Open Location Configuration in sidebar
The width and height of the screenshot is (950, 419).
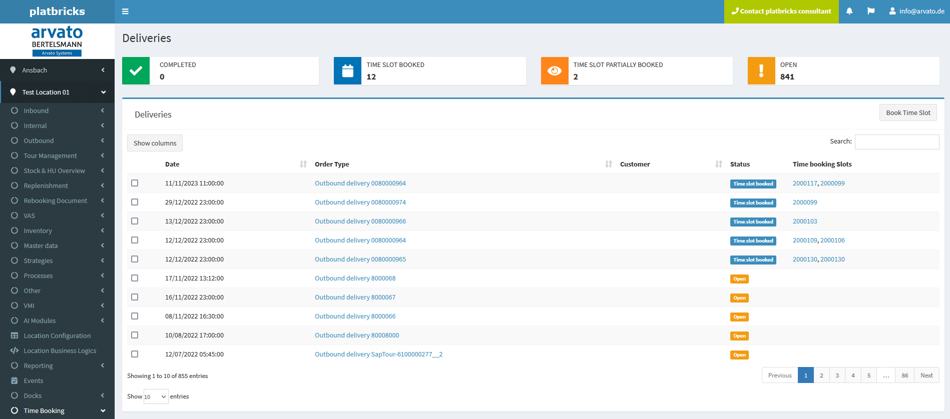click(x=57, y=335)
